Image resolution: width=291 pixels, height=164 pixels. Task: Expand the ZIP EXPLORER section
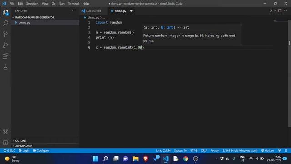[x=45, y=146]
